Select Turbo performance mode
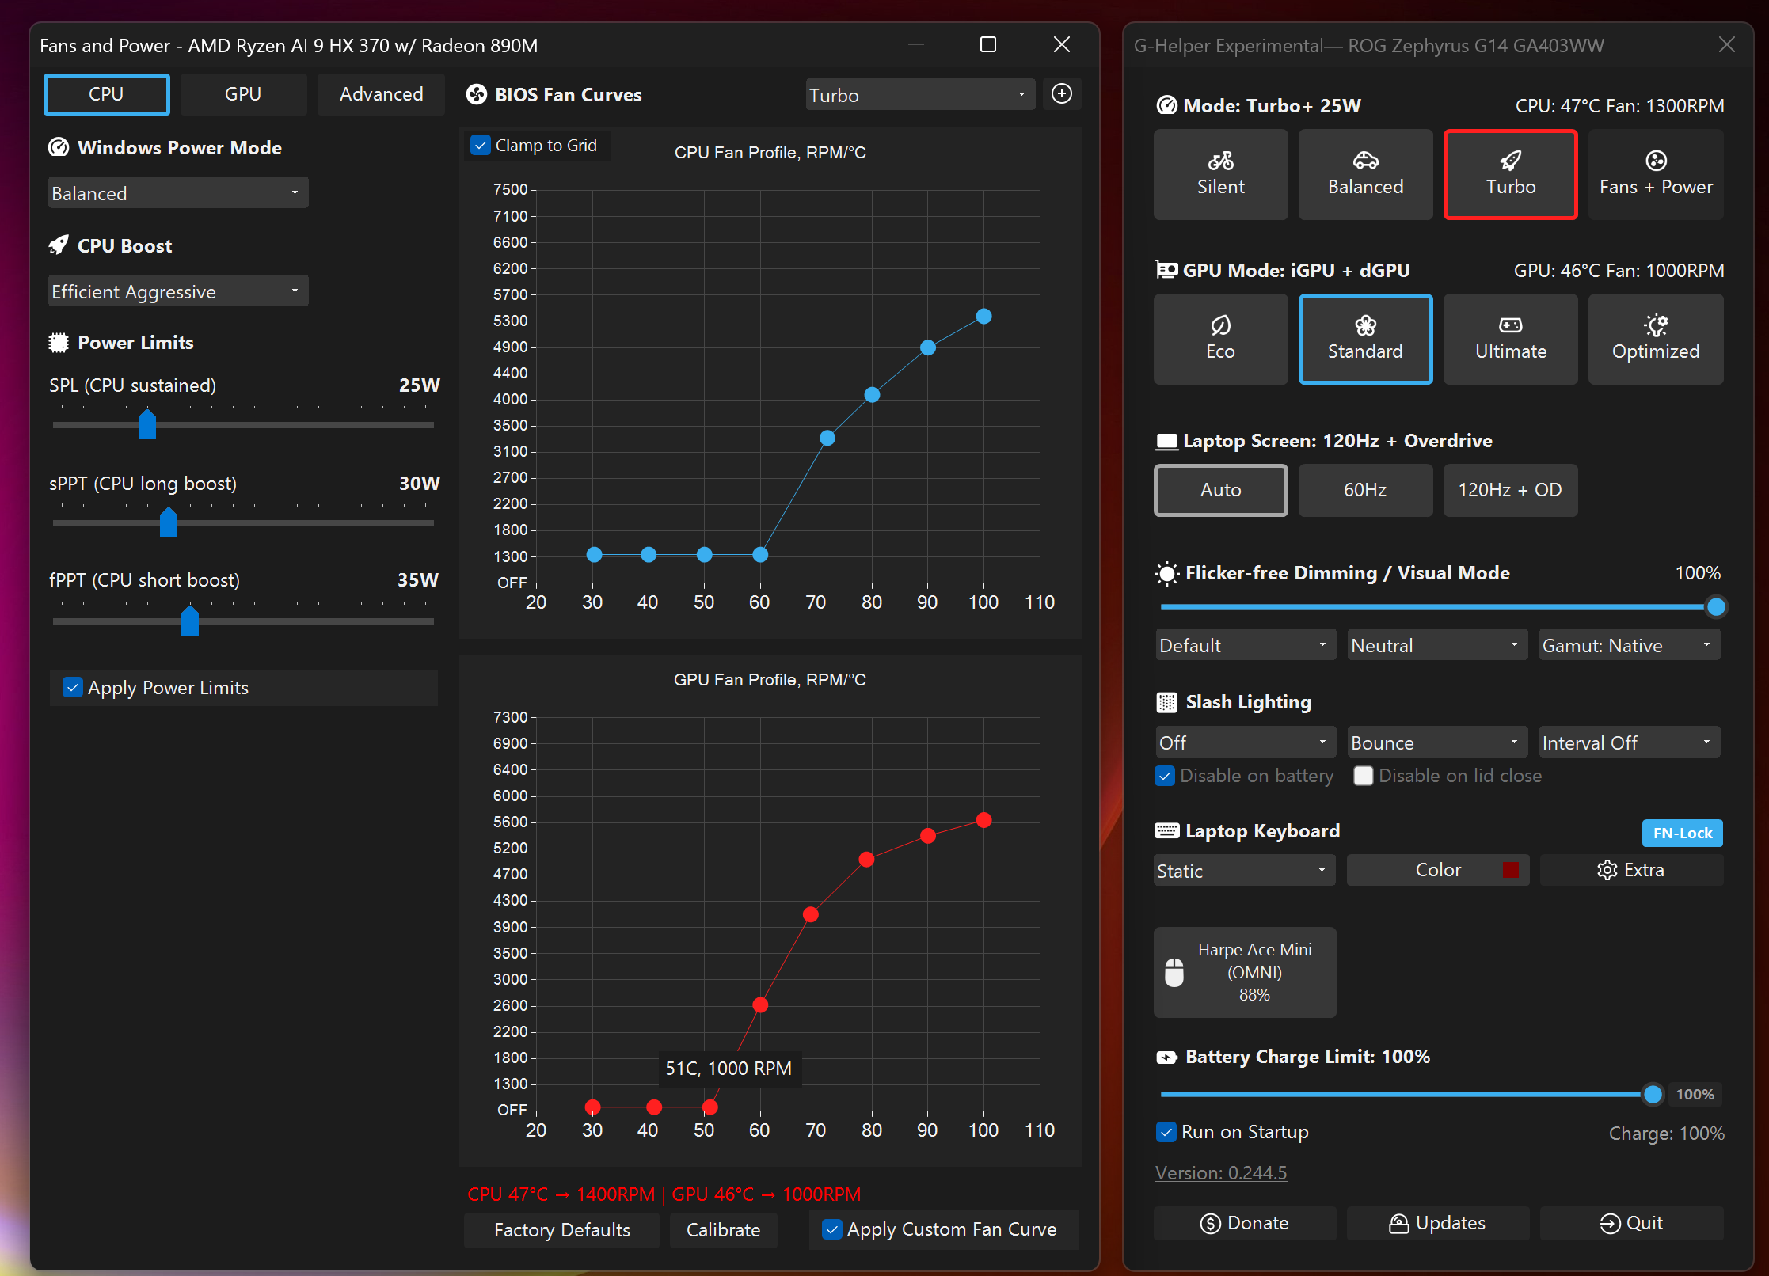1769x1276 pixels. (1510, 174)
